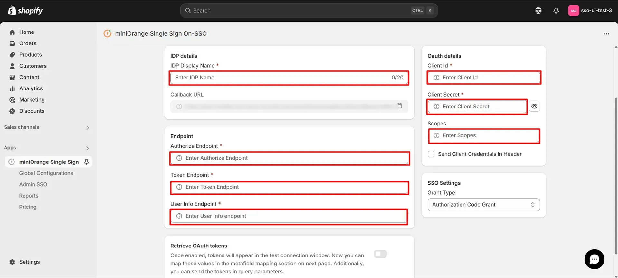Click the Content image icon
618x278 pixels.
point(12,77)
